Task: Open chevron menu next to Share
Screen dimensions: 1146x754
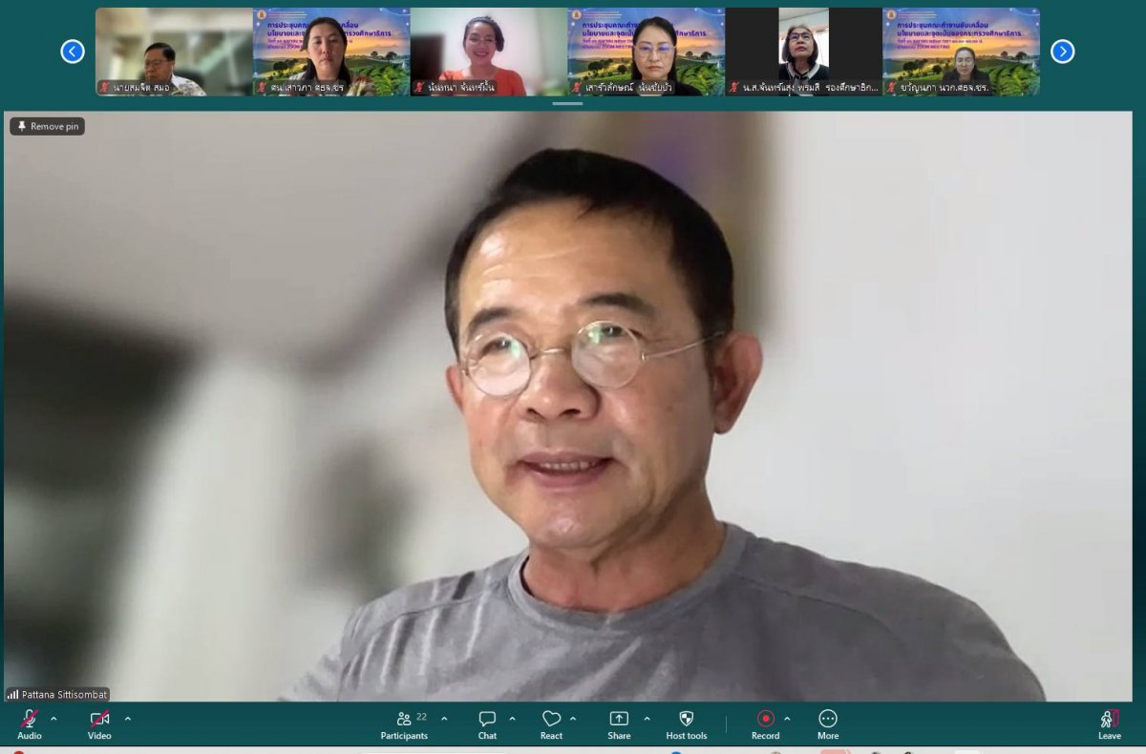Action: pos(647,719)
